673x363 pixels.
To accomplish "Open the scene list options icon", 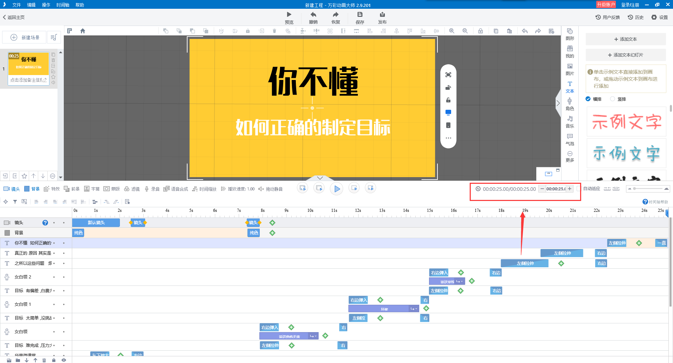I will pos(54,38).
